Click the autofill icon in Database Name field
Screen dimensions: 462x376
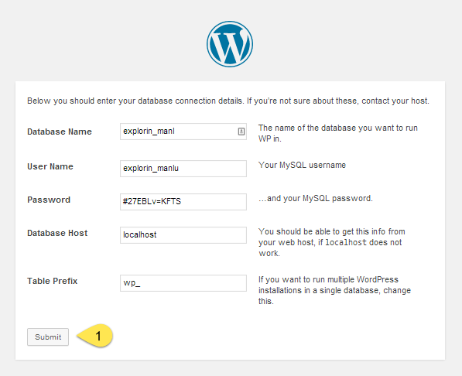coord(241,132)
